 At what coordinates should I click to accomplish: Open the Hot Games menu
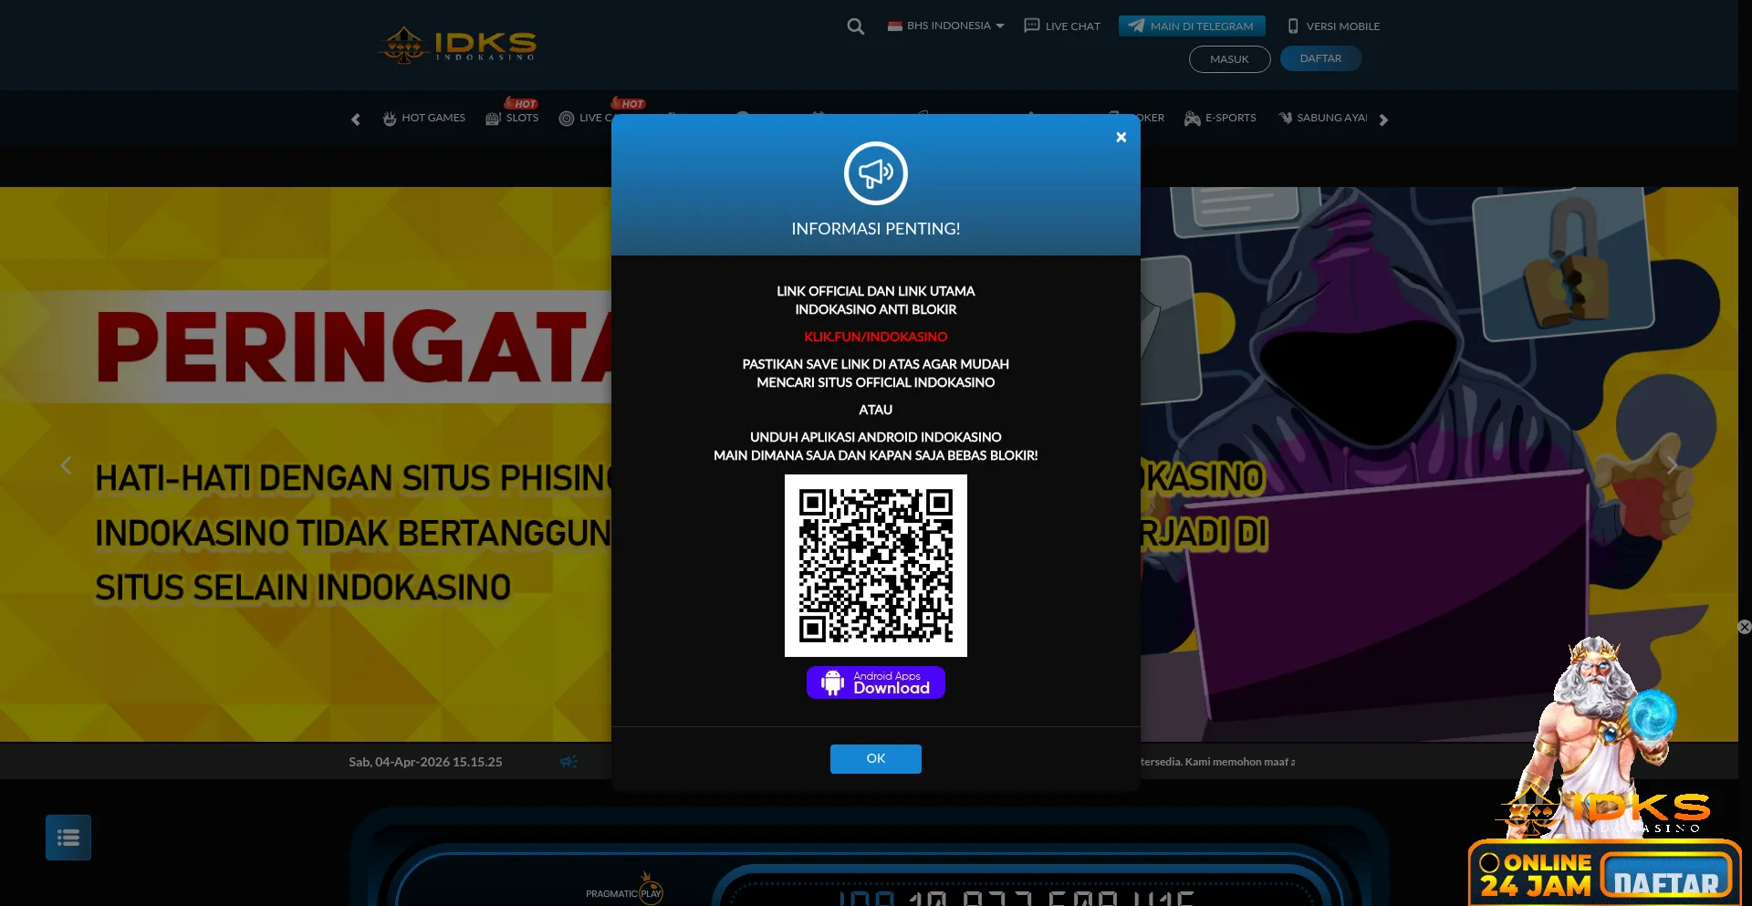[x=423, y=118]
